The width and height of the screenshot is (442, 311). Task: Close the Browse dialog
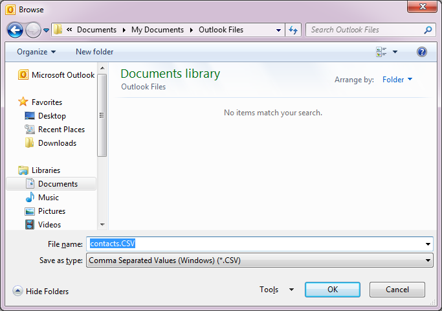(x=422, y=6)
